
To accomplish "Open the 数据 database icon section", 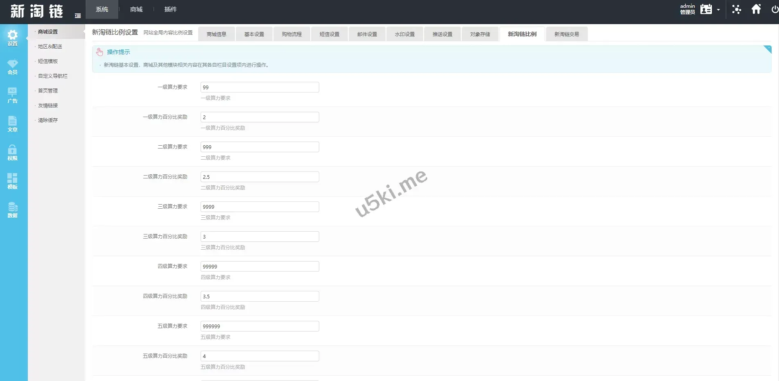I will point(13,210).
